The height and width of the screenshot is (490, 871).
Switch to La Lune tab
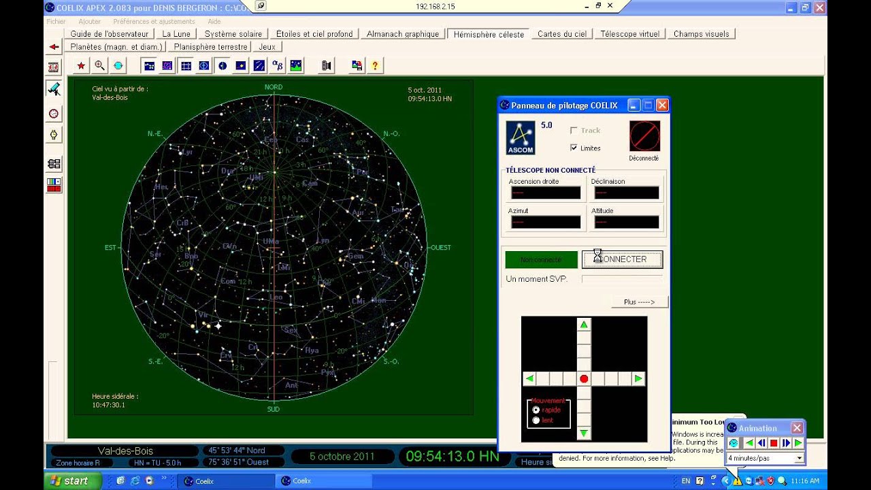[176, 34]
